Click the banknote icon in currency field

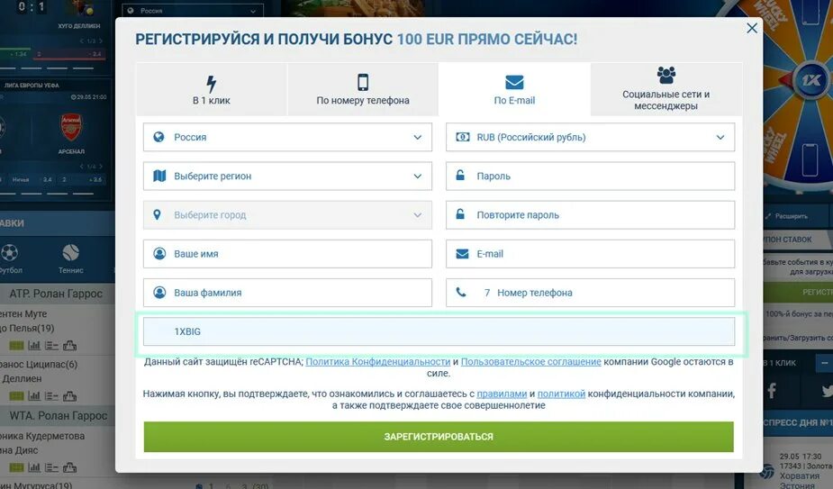(463, 137)
